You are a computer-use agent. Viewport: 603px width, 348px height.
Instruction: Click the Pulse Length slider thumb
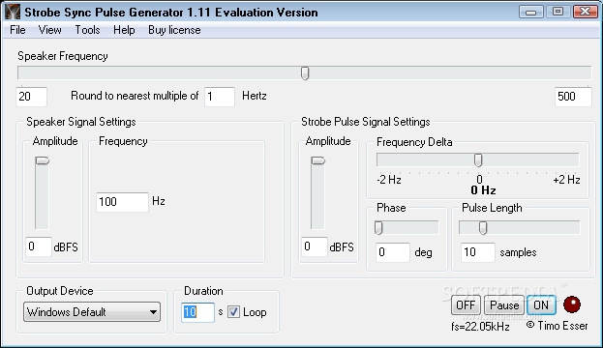pos(483,228)
